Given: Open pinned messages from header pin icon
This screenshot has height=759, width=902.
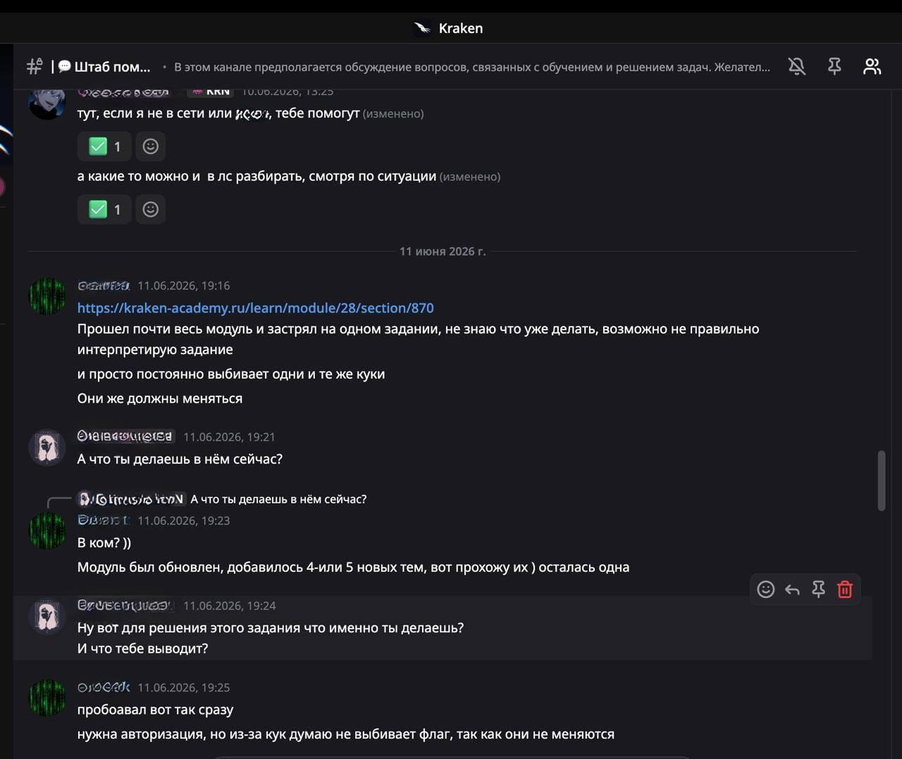Looking at the screenshot, I should pyautogui.click(x=834, y=66).
